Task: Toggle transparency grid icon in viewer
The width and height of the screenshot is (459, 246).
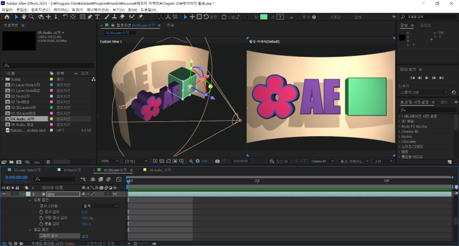Action: (x=162, y=161)
